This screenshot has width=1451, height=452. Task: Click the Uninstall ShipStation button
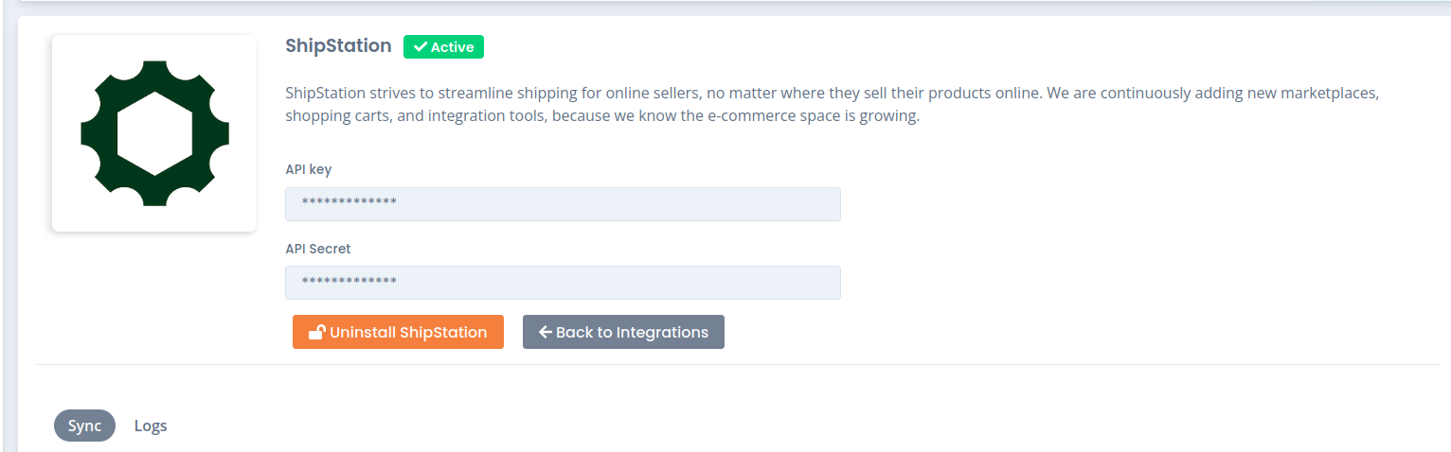click(398, 332)
